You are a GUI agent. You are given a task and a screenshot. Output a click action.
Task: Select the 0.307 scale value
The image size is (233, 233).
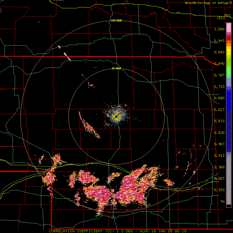click(219, 178)
